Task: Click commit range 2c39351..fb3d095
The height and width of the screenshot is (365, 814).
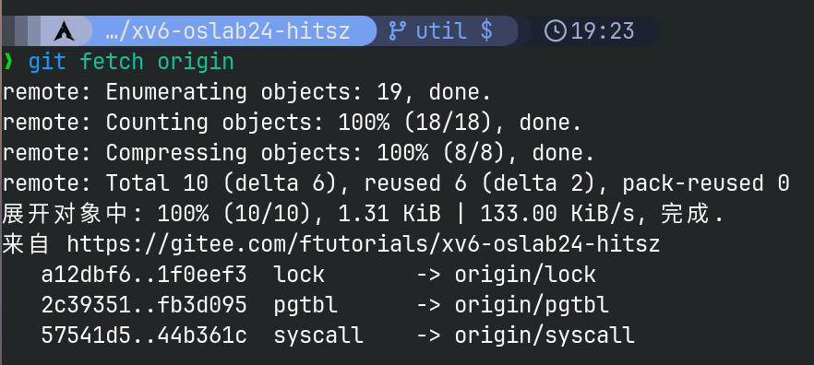Action: [144, 305]
